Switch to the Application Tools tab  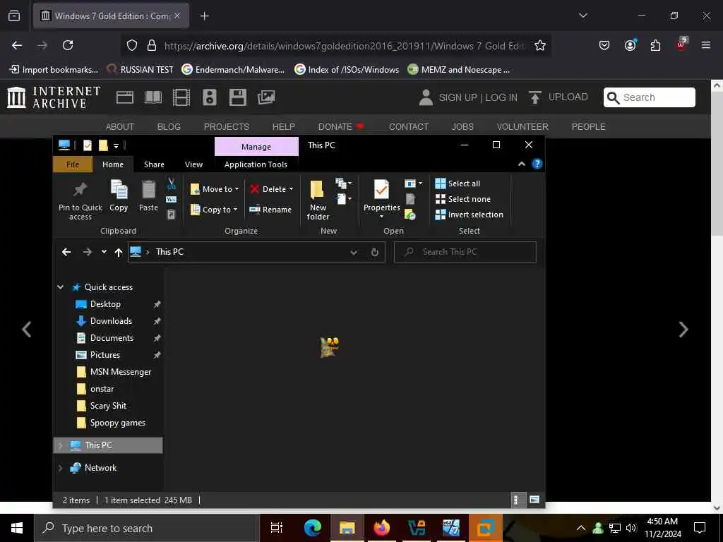256,164
